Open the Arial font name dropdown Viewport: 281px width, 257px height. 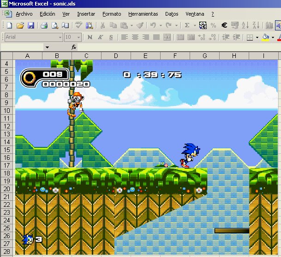pos(60,37)
